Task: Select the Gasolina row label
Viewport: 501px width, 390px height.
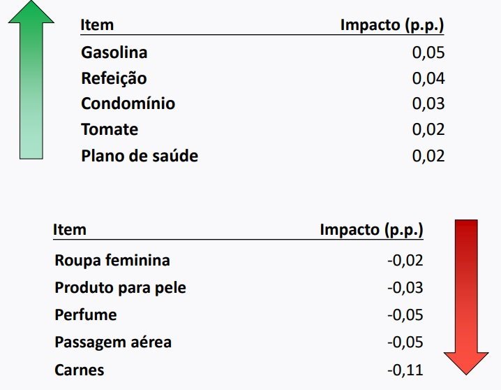Action: (x=114, y=52)
